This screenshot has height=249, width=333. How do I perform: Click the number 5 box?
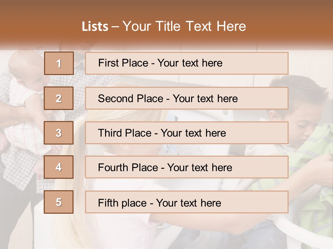tap(59, 202)
